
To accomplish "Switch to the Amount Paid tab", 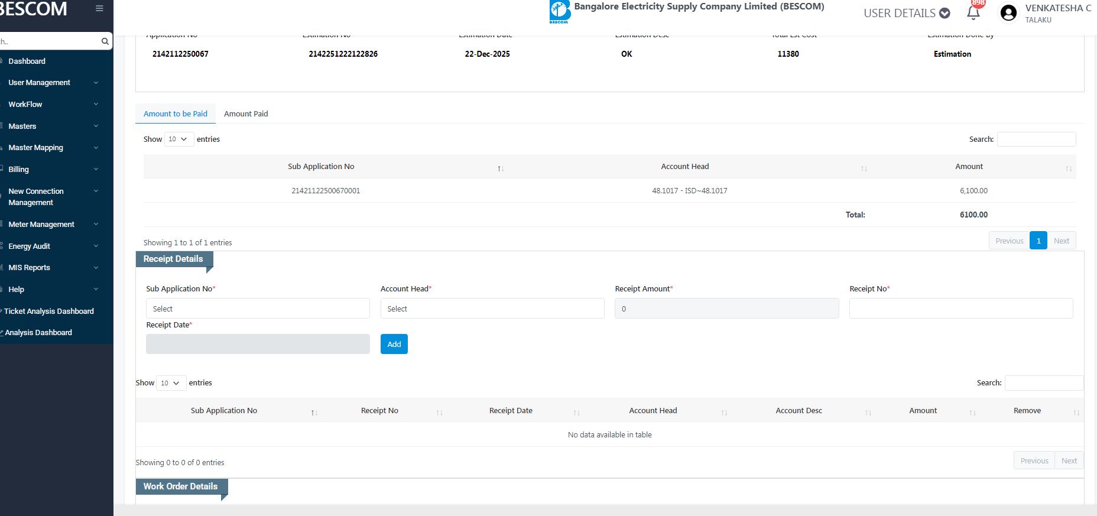I will click(x=246, y=114).
